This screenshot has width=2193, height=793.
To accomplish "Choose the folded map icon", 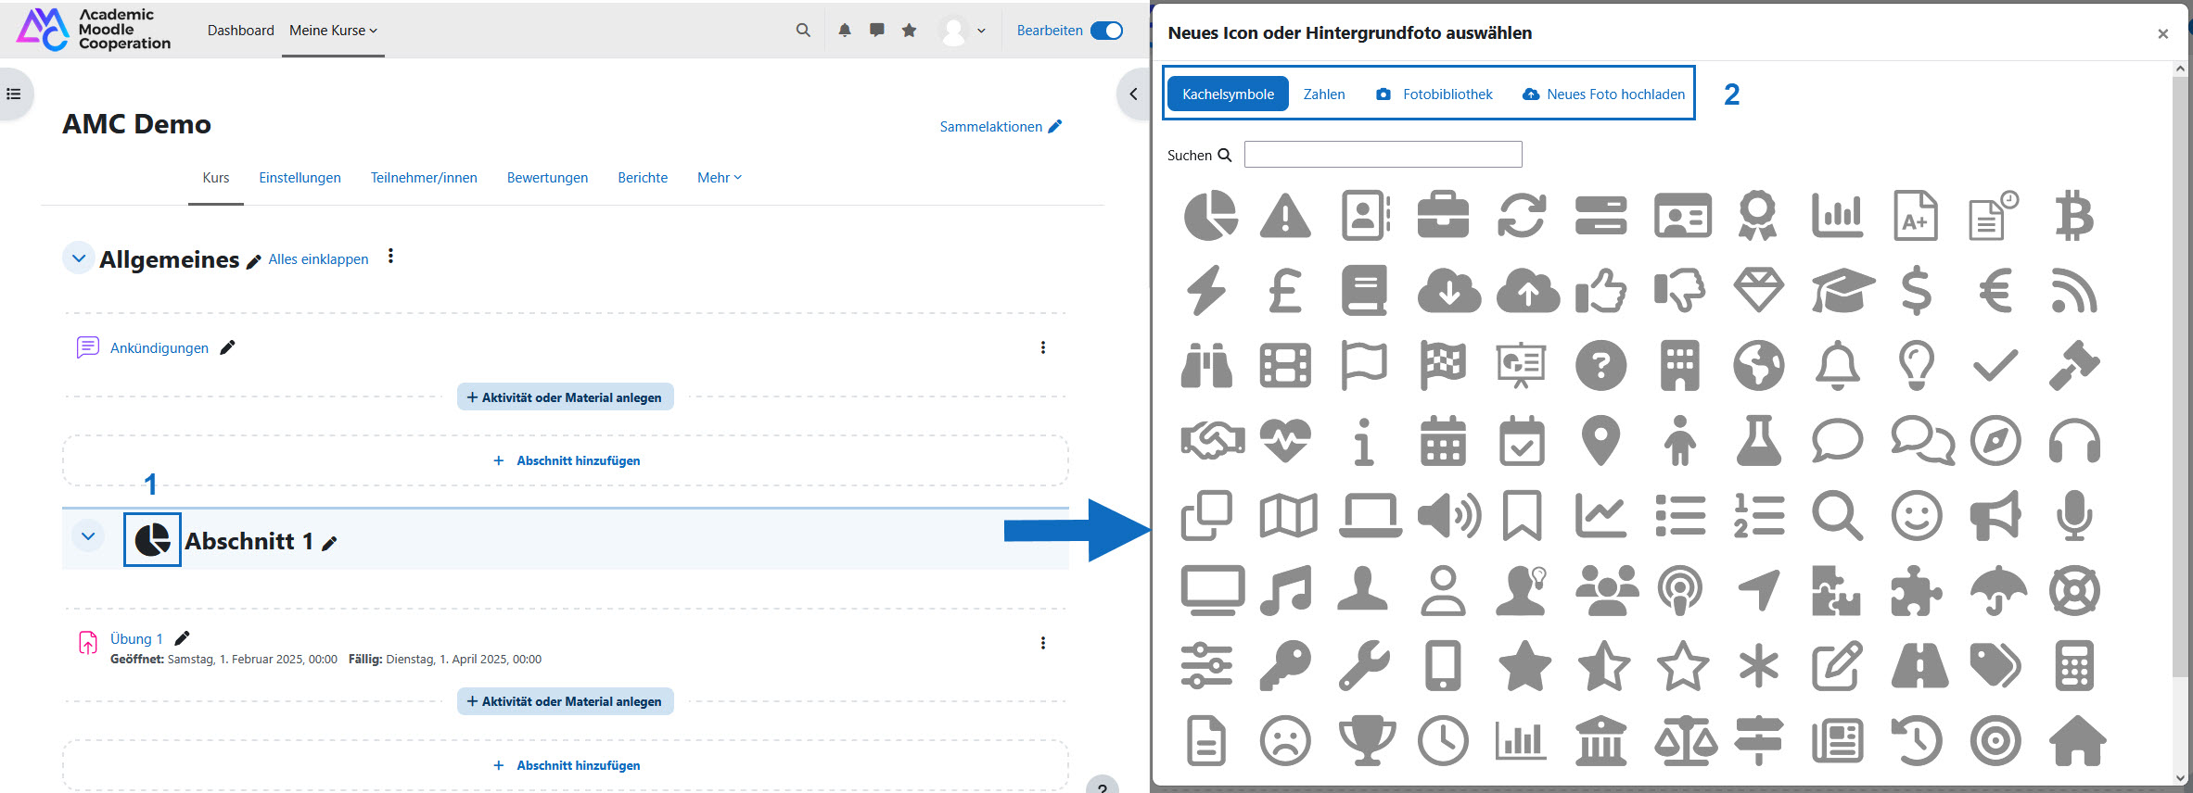I will click(x=1289, y=516).
